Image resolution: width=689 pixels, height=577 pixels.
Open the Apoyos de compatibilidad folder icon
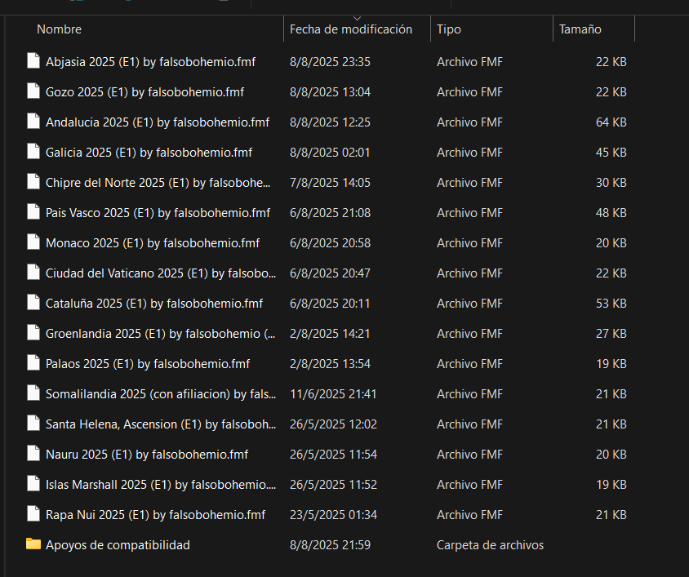pos(33,544)
